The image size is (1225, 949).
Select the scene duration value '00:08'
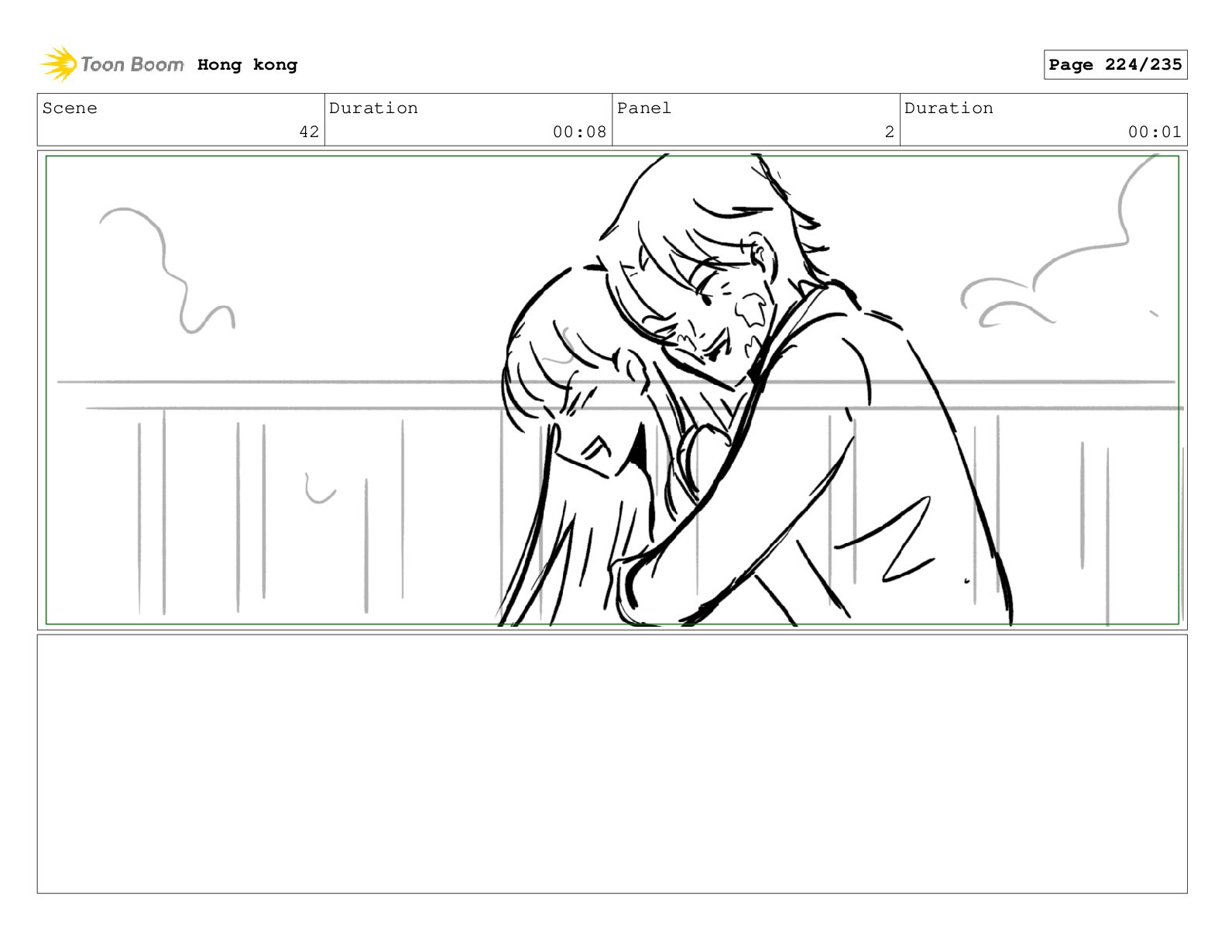pyautogui.click(x=579, y=132)
